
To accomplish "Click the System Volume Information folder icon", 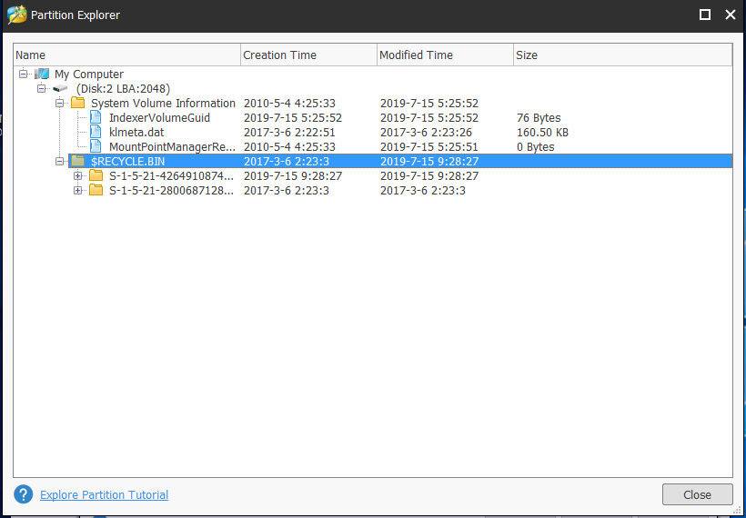I will [77, 103].
